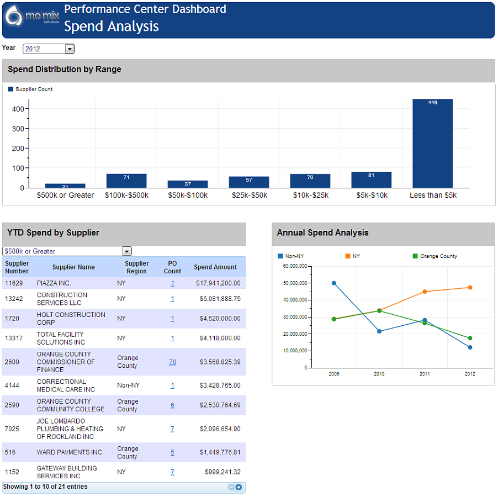Toggle the NY legend swatch
498x497 pixels.
[348, 256]
